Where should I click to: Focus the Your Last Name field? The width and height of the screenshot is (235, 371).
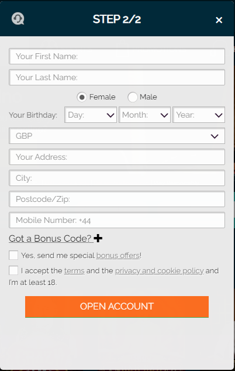[x=117, y=77]
